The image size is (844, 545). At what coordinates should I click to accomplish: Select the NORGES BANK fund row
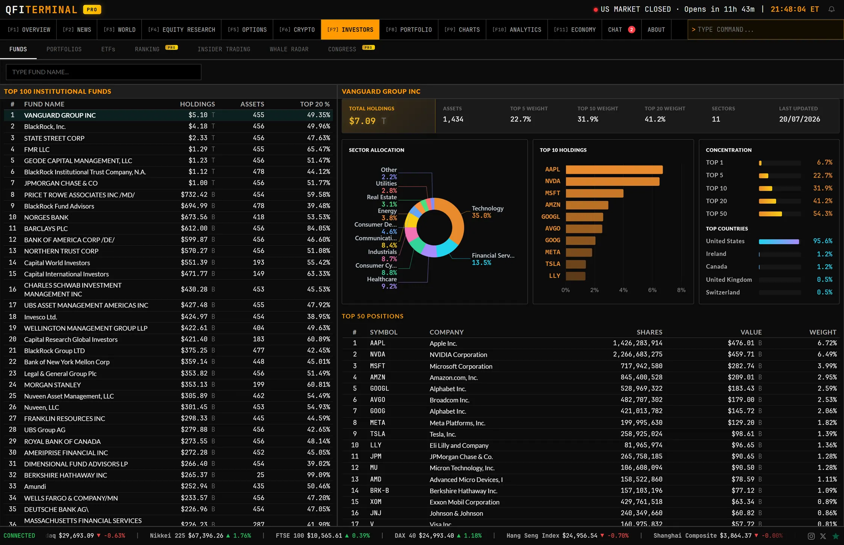click(x=168, y=217)
